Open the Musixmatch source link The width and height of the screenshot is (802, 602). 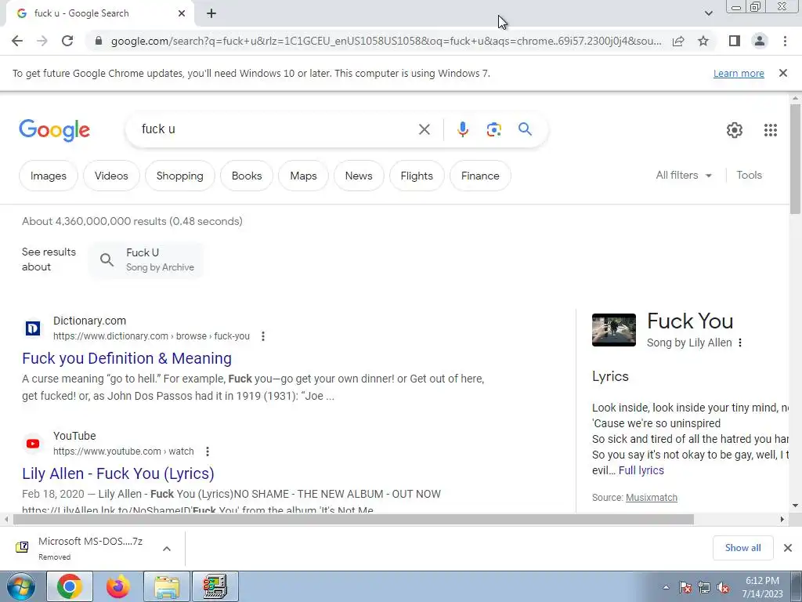[x=652, y=498]
